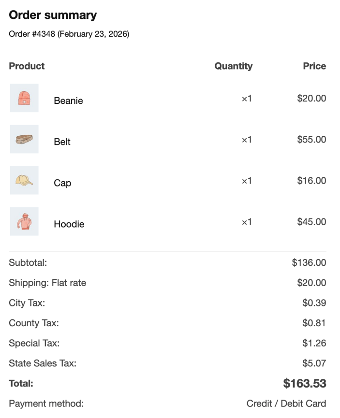Click the State Sales Tax label
Screen dimensions: 340x418
[x=43, y=363]
